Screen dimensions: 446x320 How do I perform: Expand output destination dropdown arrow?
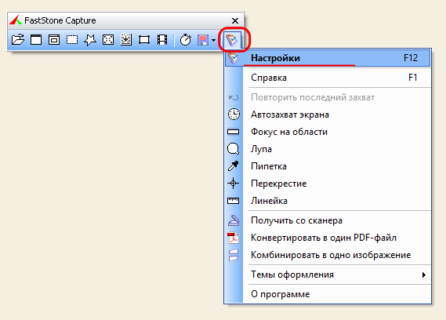click(213, 41)
